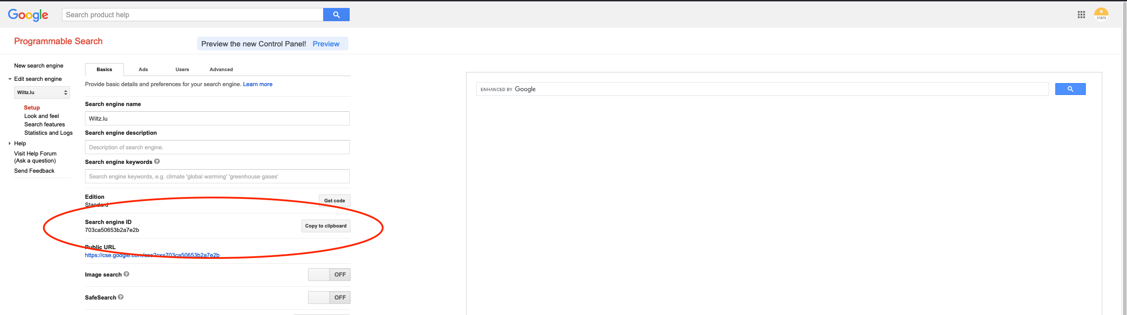Click the Programmable Search title
Image resolution: width=1127 pixels, height=315 pixels.
point(58,41)
